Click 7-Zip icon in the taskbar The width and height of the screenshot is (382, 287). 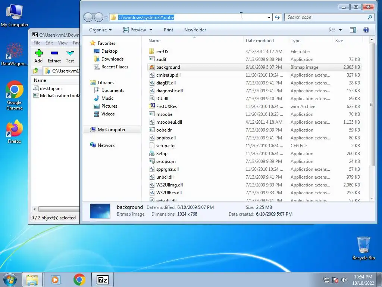click(x=102, y=280)
